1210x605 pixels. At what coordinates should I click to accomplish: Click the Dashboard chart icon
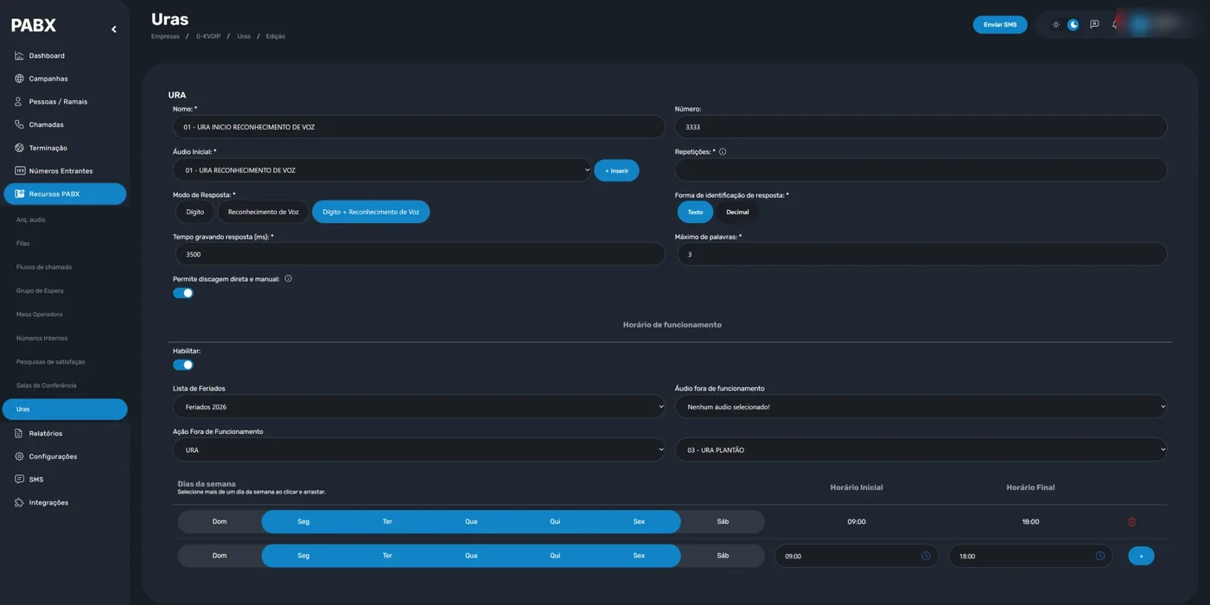pyautogui.click(x=19, y=55)
